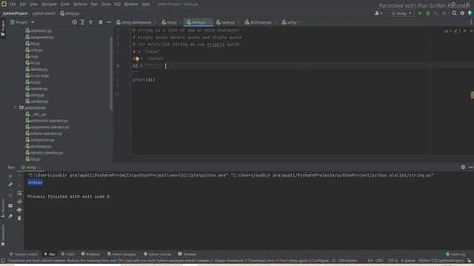Screen dimensions: 474x266
Task: Open the Code menu
Action: pos(65,4)
